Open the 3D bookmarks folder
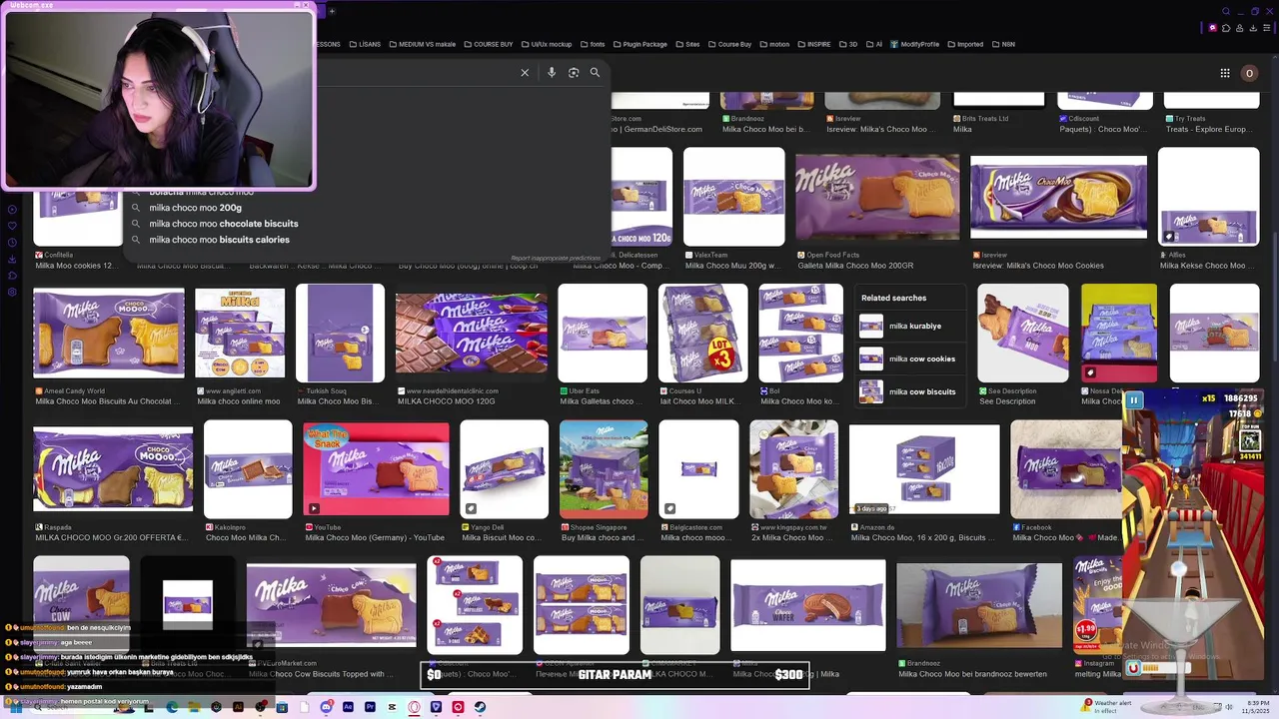The width and height of the screenshot is (1279, 719). click(x=848, y=44)
